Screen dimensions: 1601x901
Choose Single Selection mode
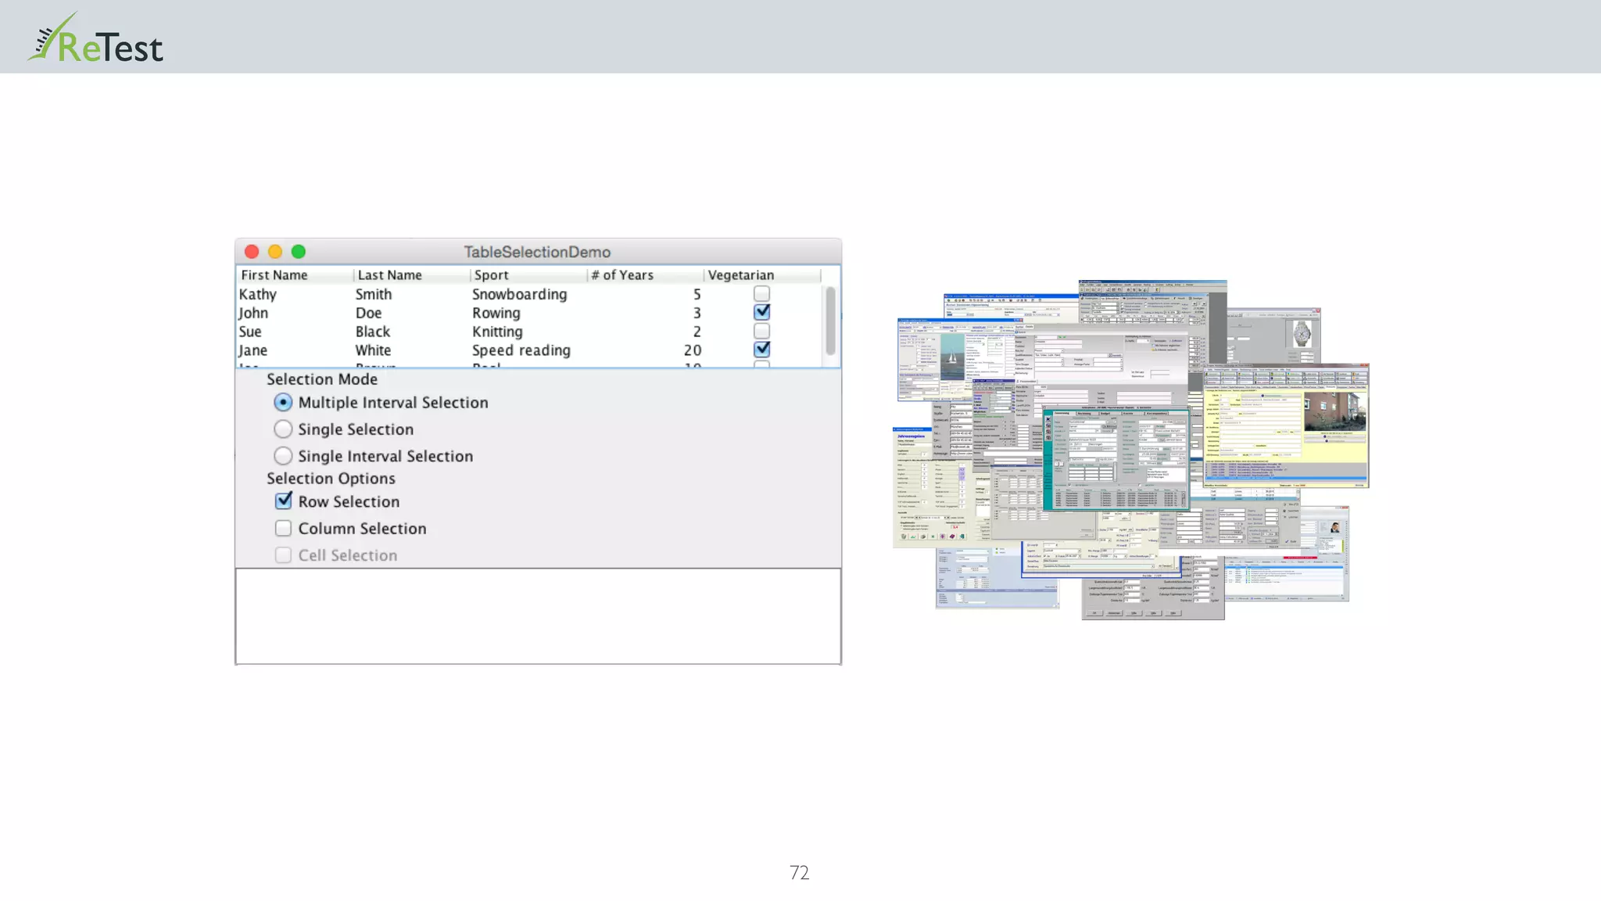coord(283,429)
